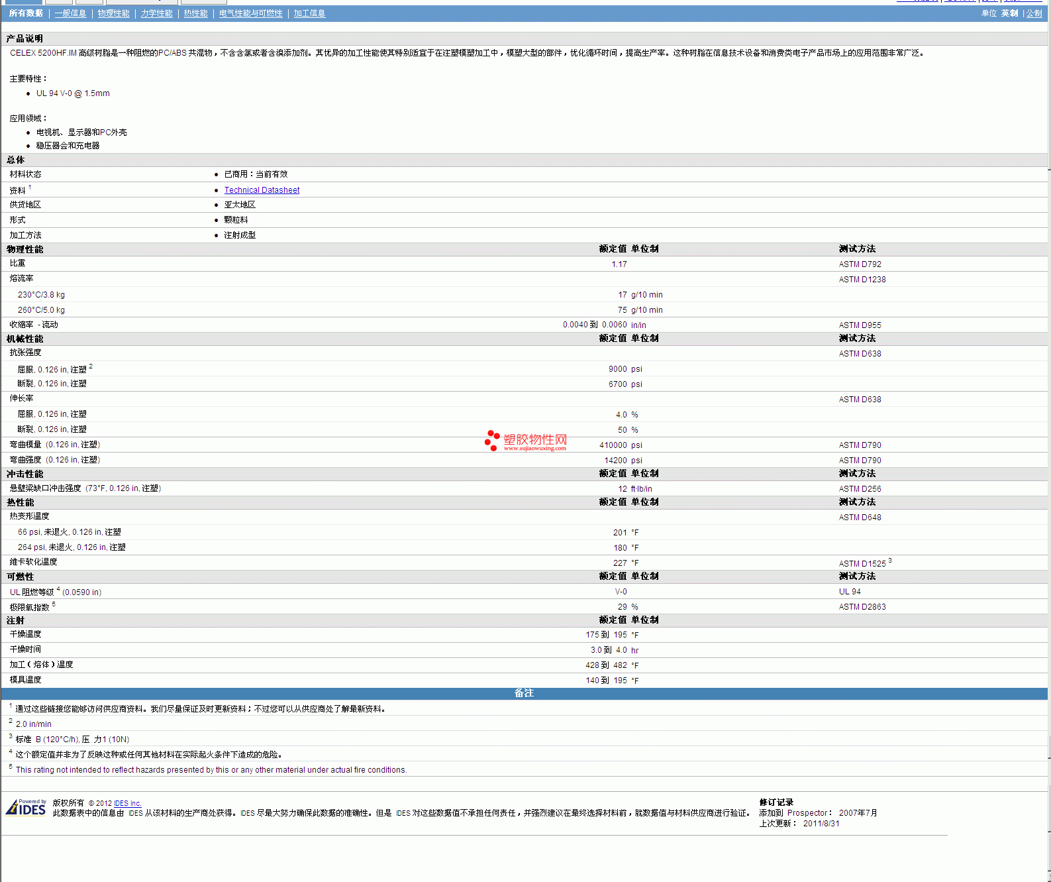Switch to the 一般信息 tab

click(x=70, y=13)
